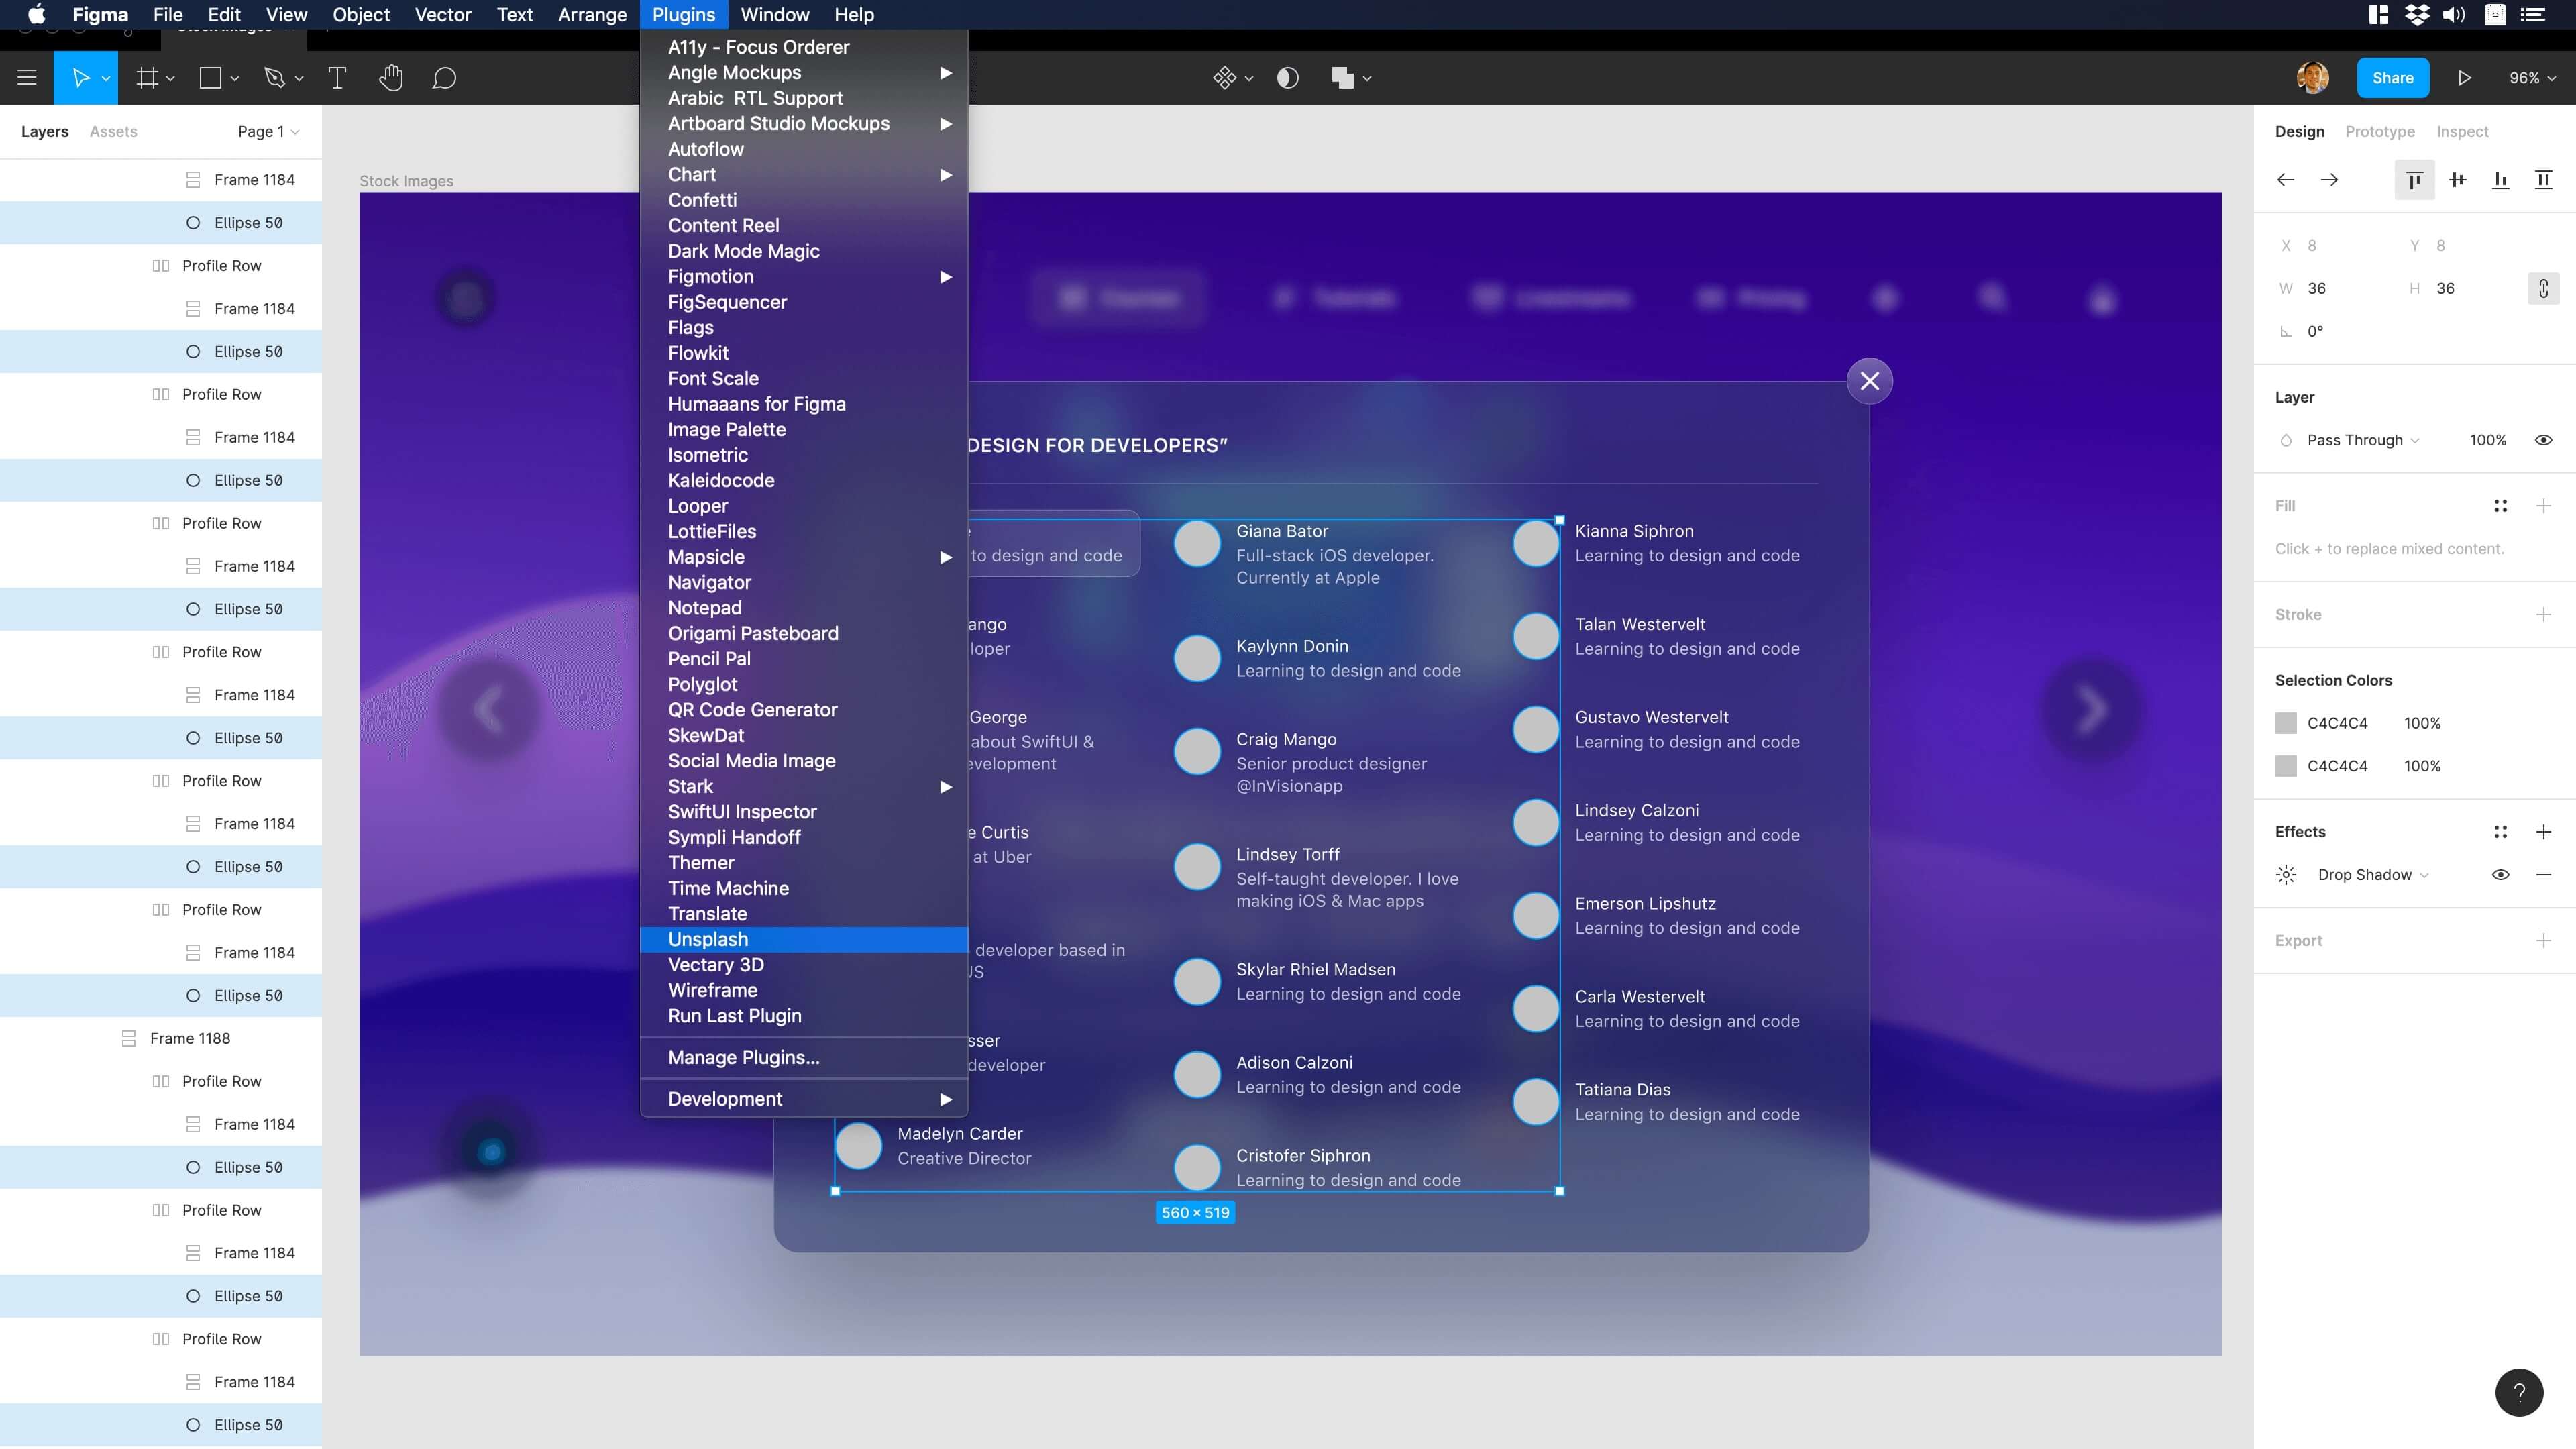
Task: Select the Comment tool
Action: [x=444, y=78]
